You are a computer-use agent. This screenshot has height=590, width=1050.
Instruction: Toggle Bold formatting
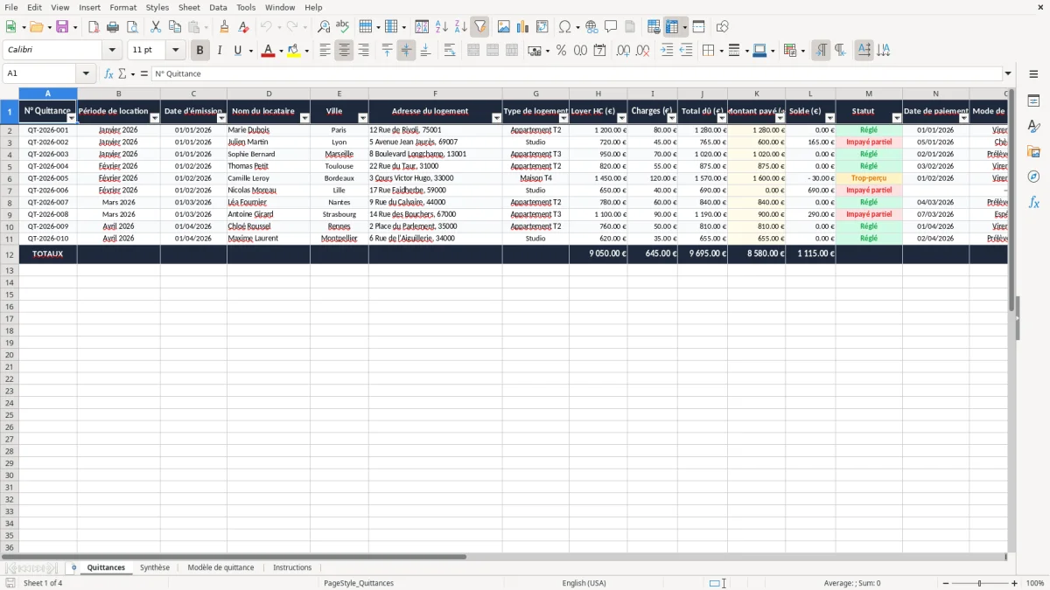tap(200, 51)
